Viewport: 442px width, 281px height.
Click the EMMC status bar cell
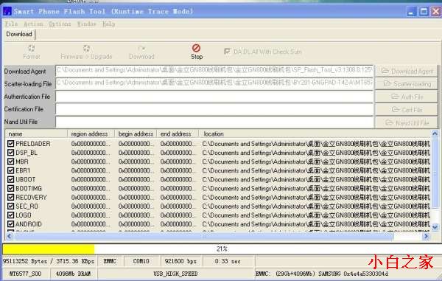click(x=110, y=261)
